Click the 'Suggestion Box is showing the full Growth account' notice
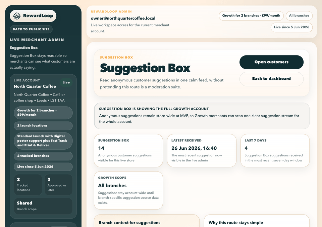The height and width of the screenshot is (227, 322). [x=202, y=116]
